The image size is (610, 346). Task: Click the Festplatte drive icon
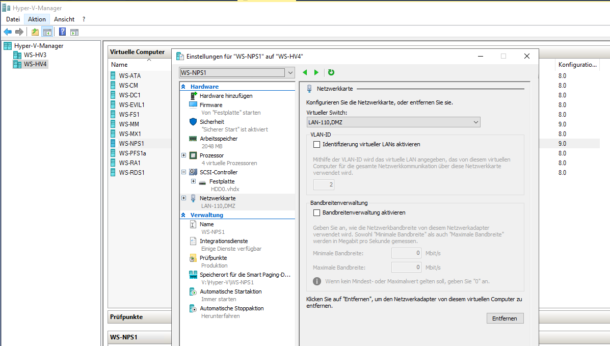[202, 182]
